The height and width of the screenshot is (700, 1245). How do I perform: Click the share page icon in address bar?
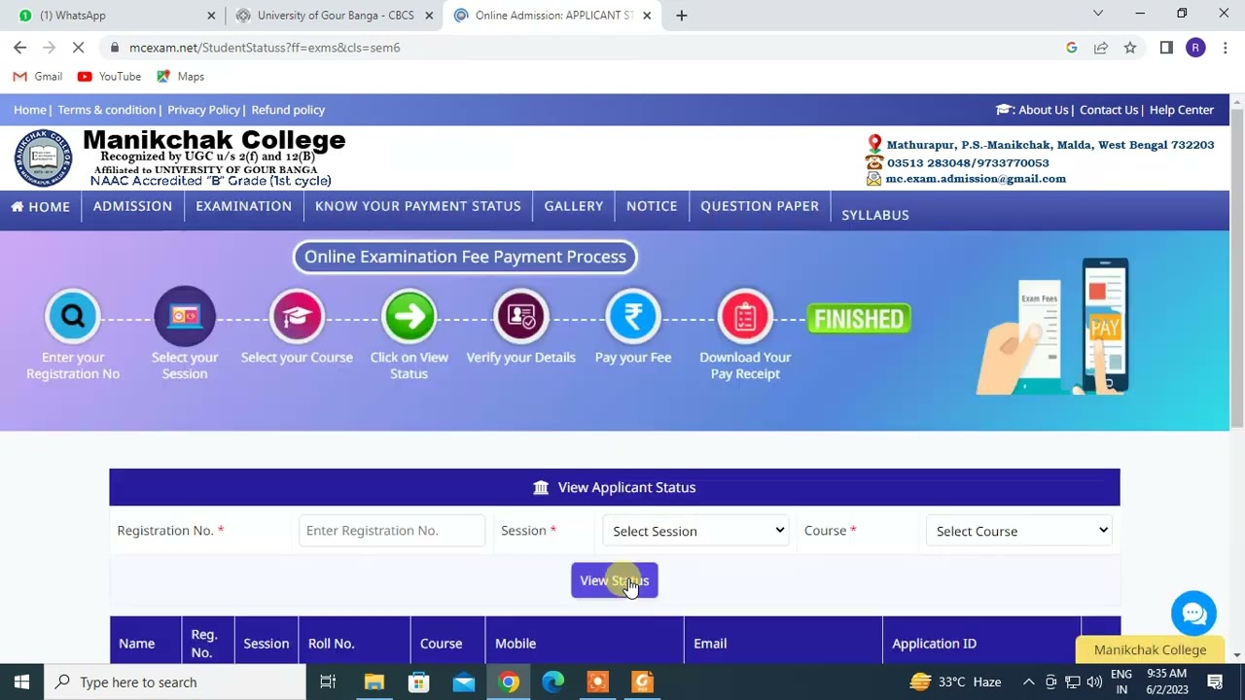tap(1101, 48)
